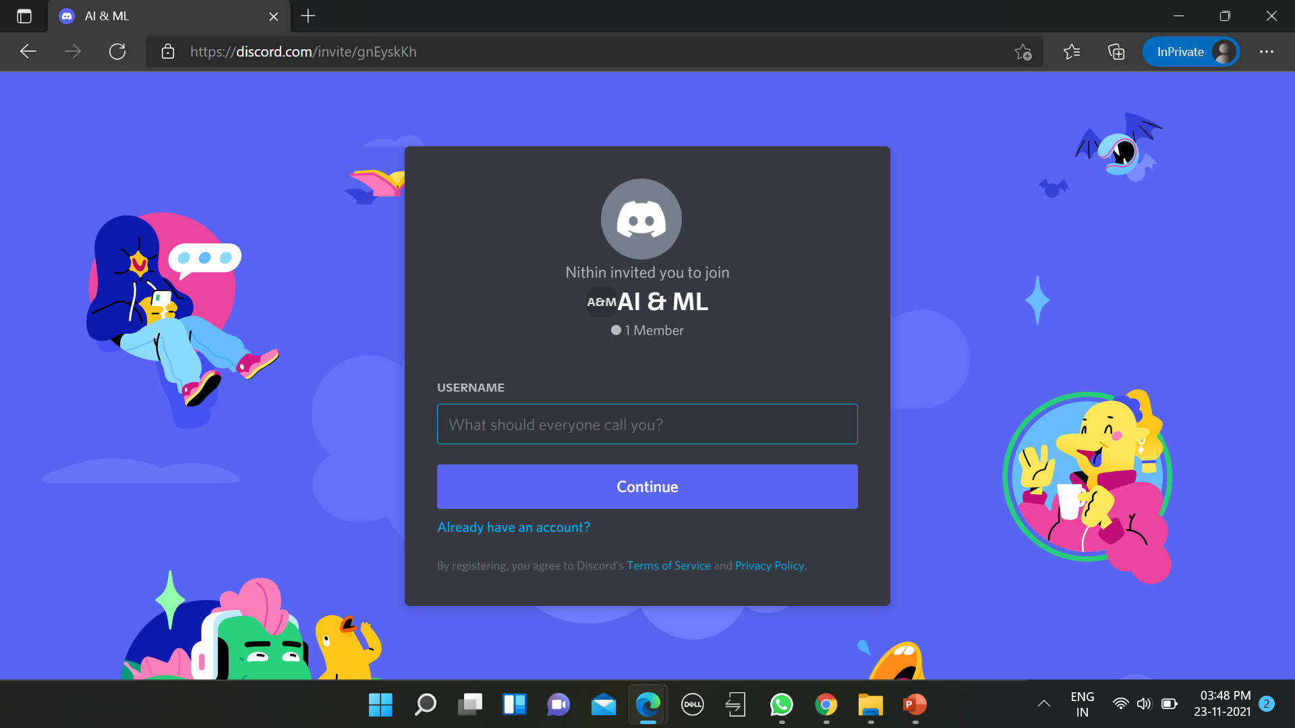Open the Collections icon in the toolbar
1295x728 pixels.
pos(1116,52)
